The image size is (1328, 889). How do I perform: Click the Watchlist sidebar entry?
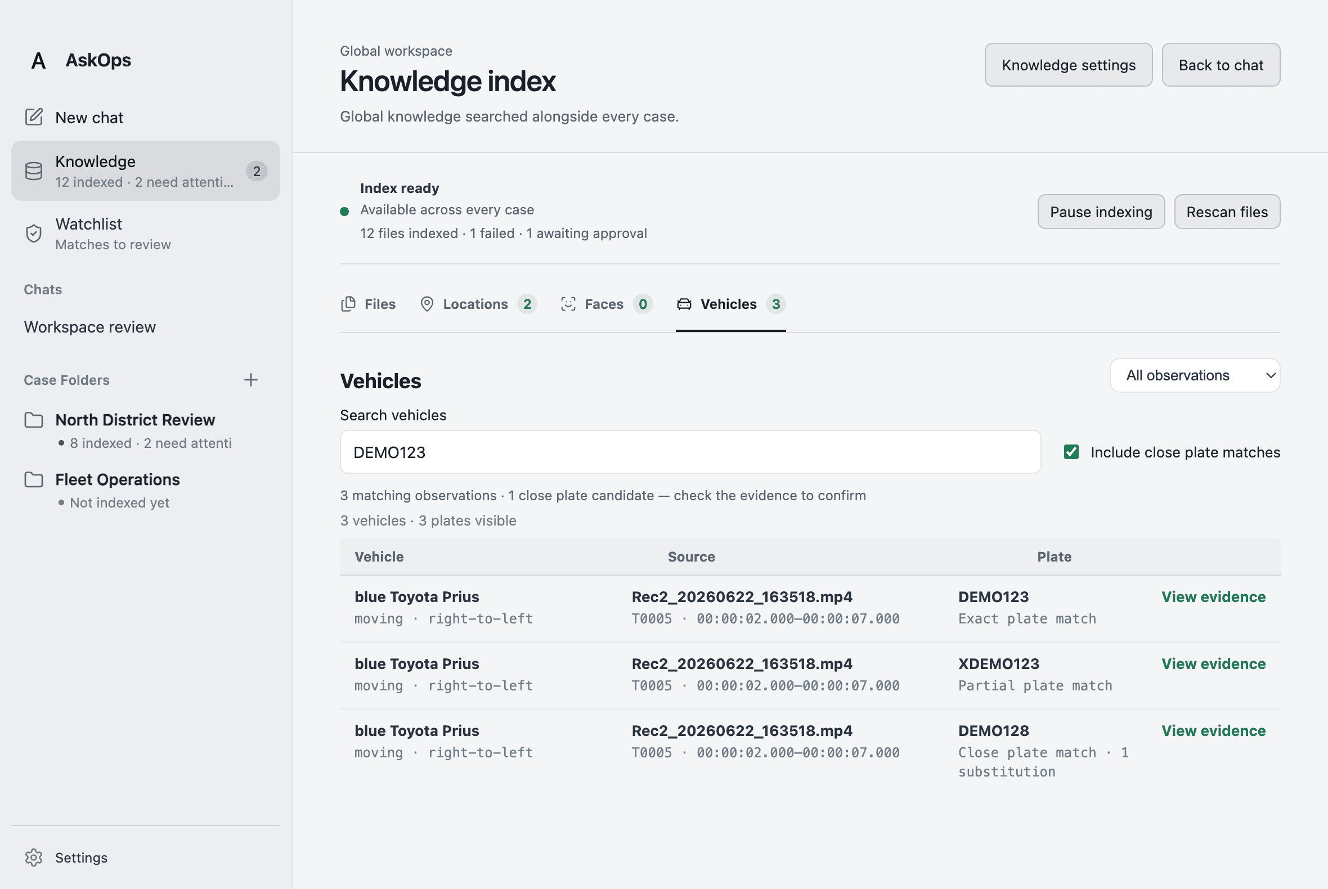pyautogui.click(x=146, y=234)
